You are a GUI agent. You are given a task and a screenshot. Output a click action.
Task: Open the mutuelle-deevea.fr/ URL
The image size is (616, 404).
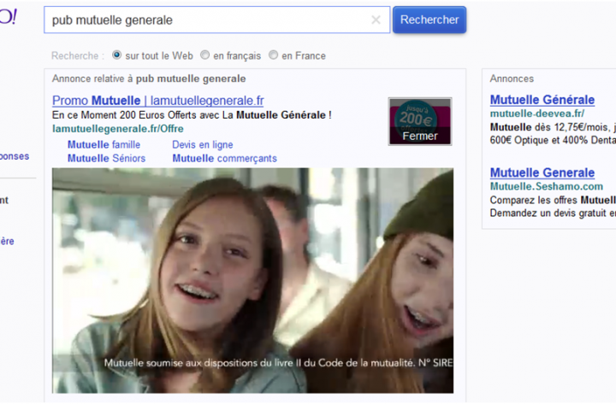537,114
